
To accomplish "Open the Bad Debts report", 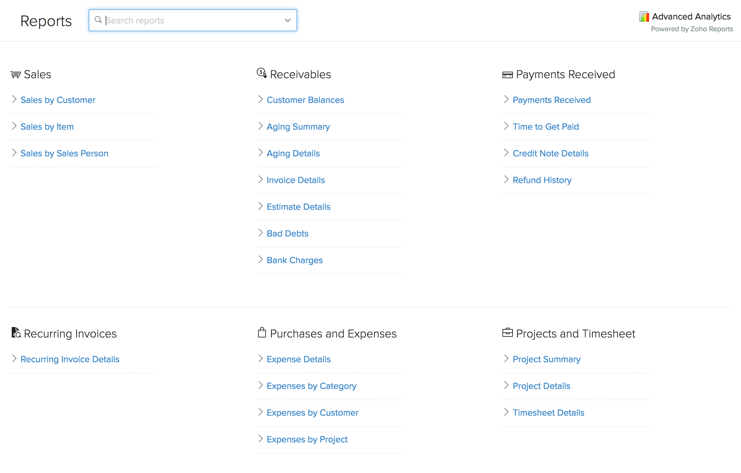I will tap(287, 234).
